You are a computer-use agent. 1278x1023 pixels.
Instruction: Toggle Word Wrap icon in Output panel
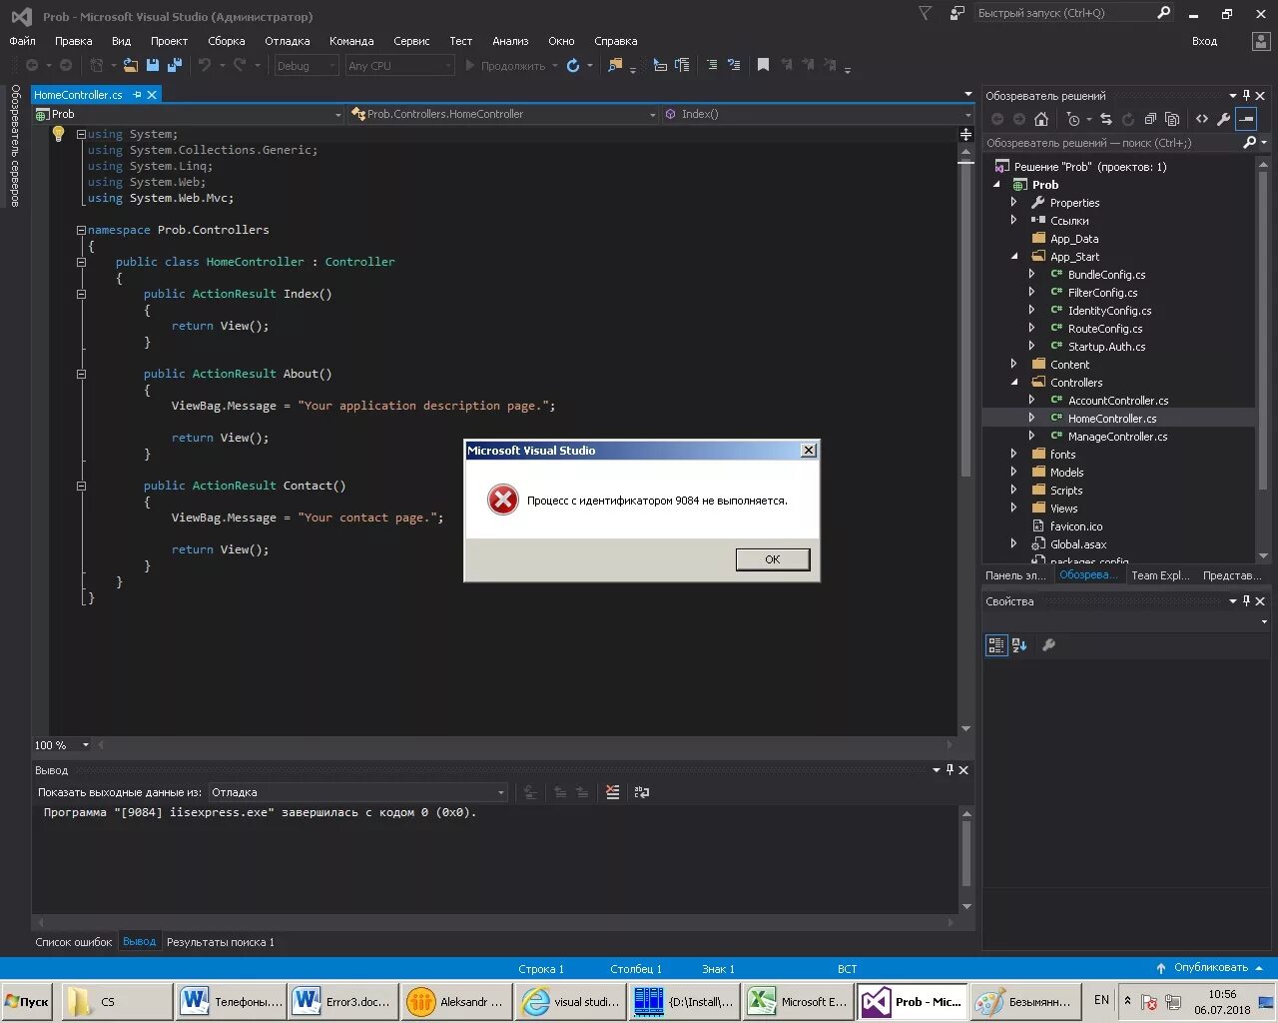(x=642, y=792)
